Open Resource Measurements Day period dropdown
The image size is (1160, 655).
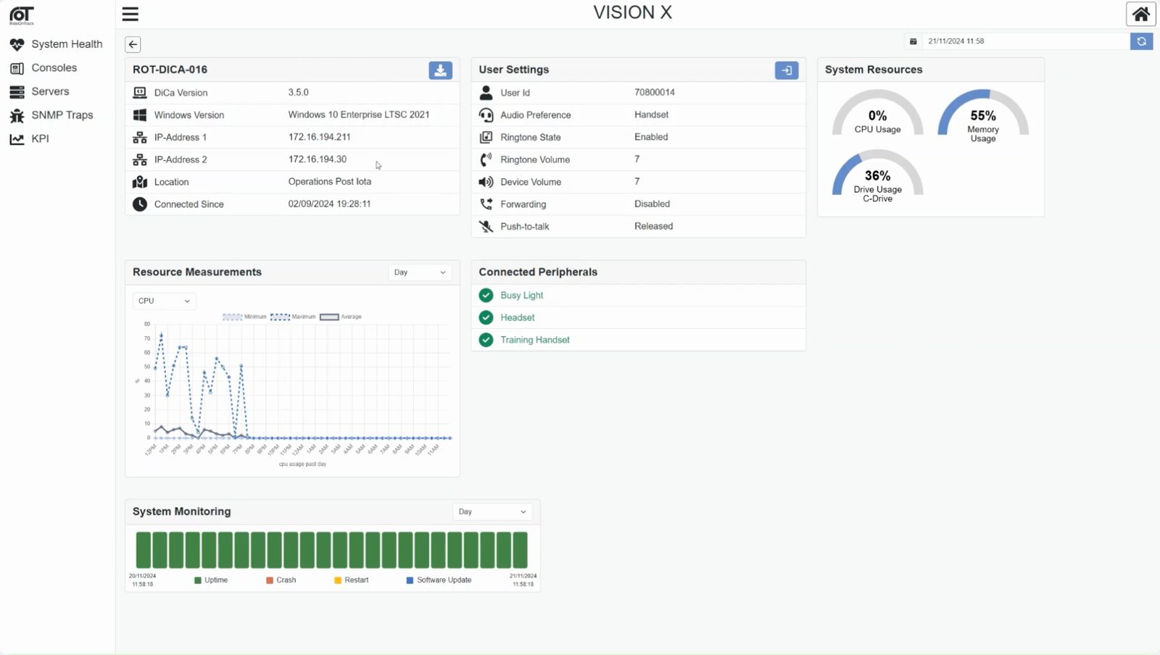(x=420, y=272)
